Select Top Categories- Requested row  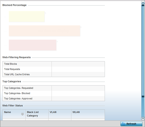(54, 88)
